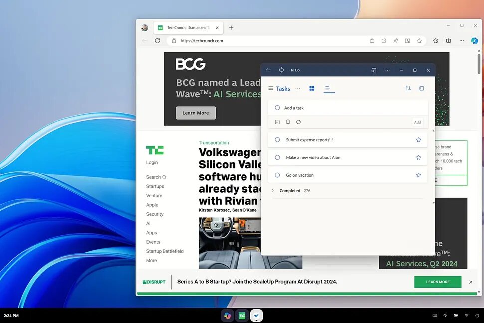Click the share icon in address bar
Viewport: 484px width, 323px height.
384,41
